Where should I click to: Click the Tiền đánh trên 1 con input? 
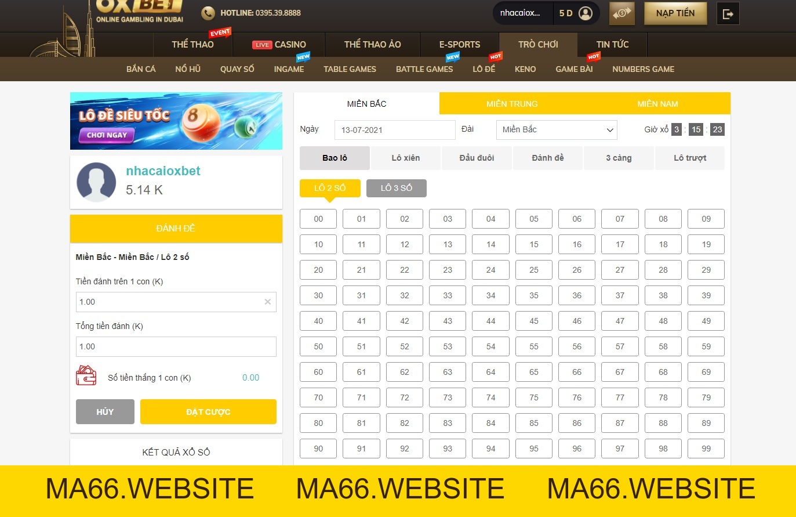pos(176,302)
